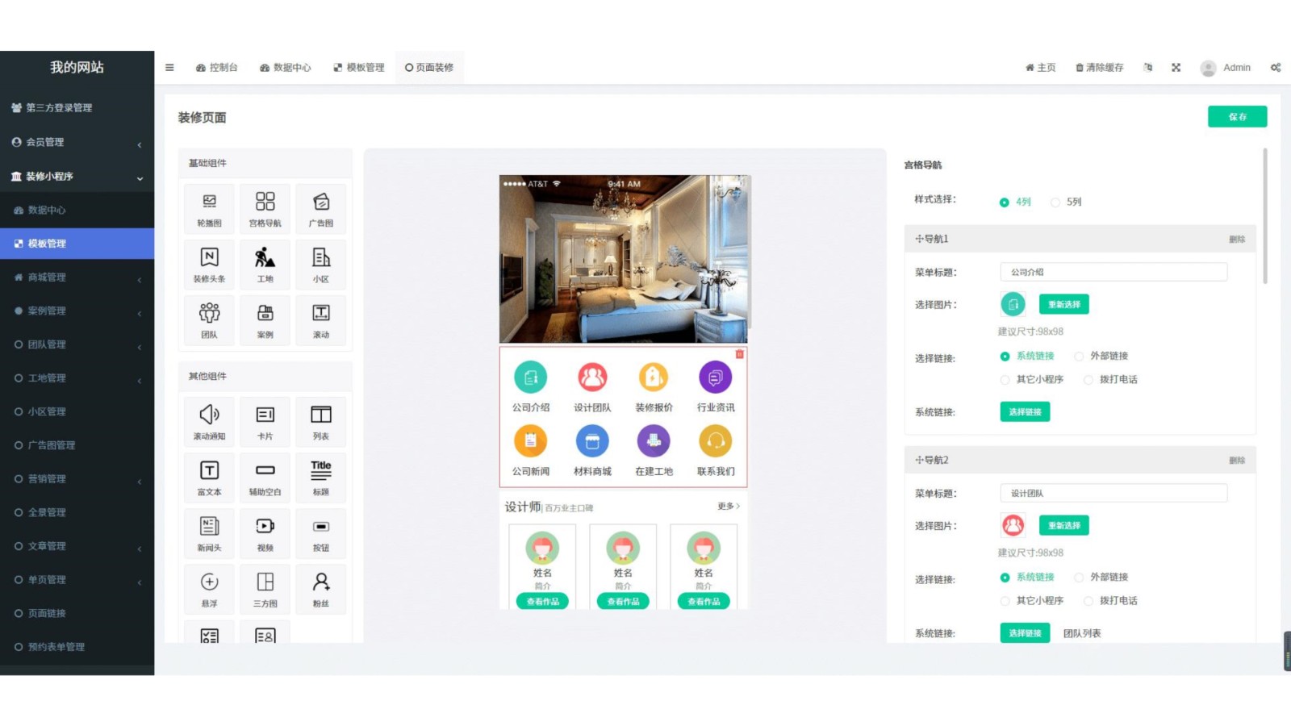Screen dimensions: 1291x726
Task: Select 其它小程序 for 导航2
Action: pos(1032,601)
